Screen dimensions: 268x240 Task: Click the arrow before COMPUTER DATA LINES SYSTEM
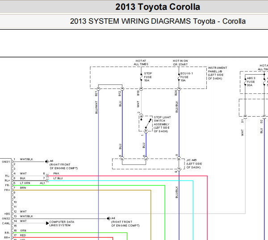[47, 223]
